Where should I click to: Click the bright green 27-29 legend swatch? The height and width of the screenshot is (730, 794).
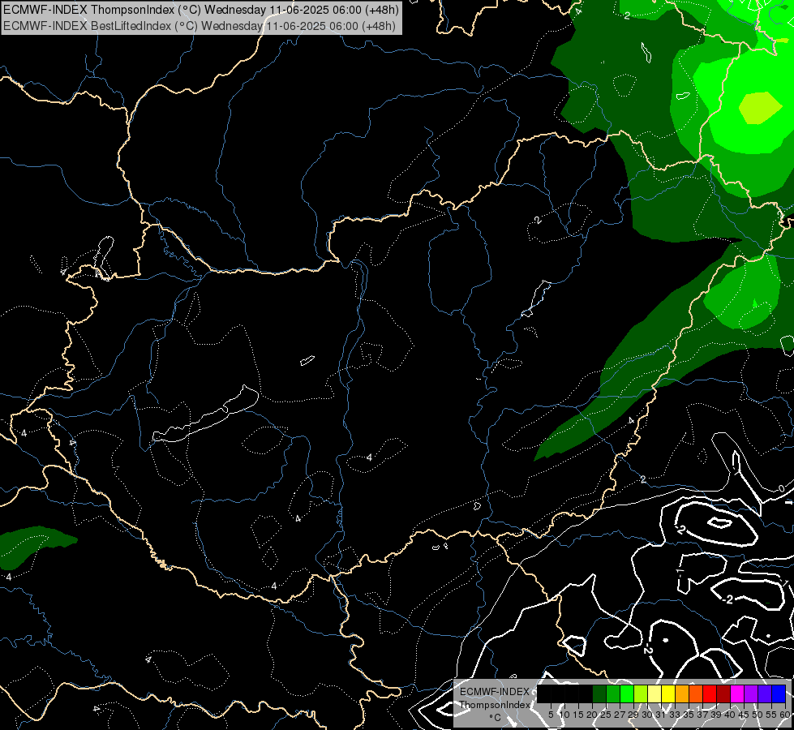[627, 693]
